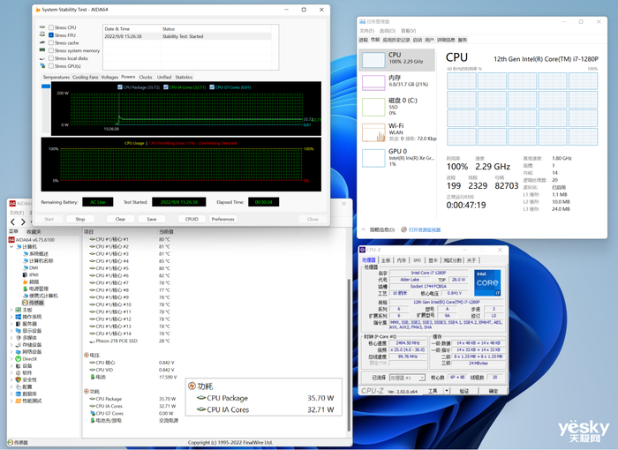
Task: Collapse the 计算机 tree node
Action: click(x=11, y=246)
